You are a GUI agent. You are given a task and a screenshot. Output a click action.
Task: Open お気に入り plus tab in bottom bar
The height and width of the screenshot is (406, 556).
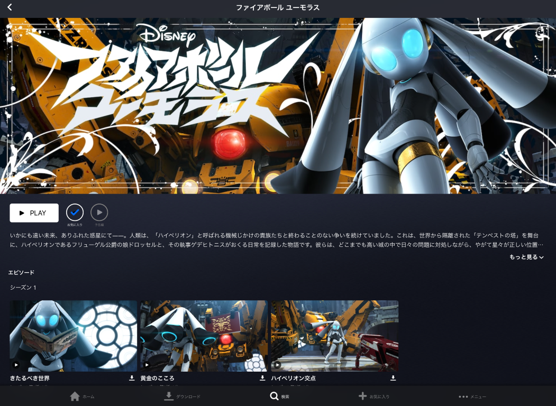coord(373,396)
